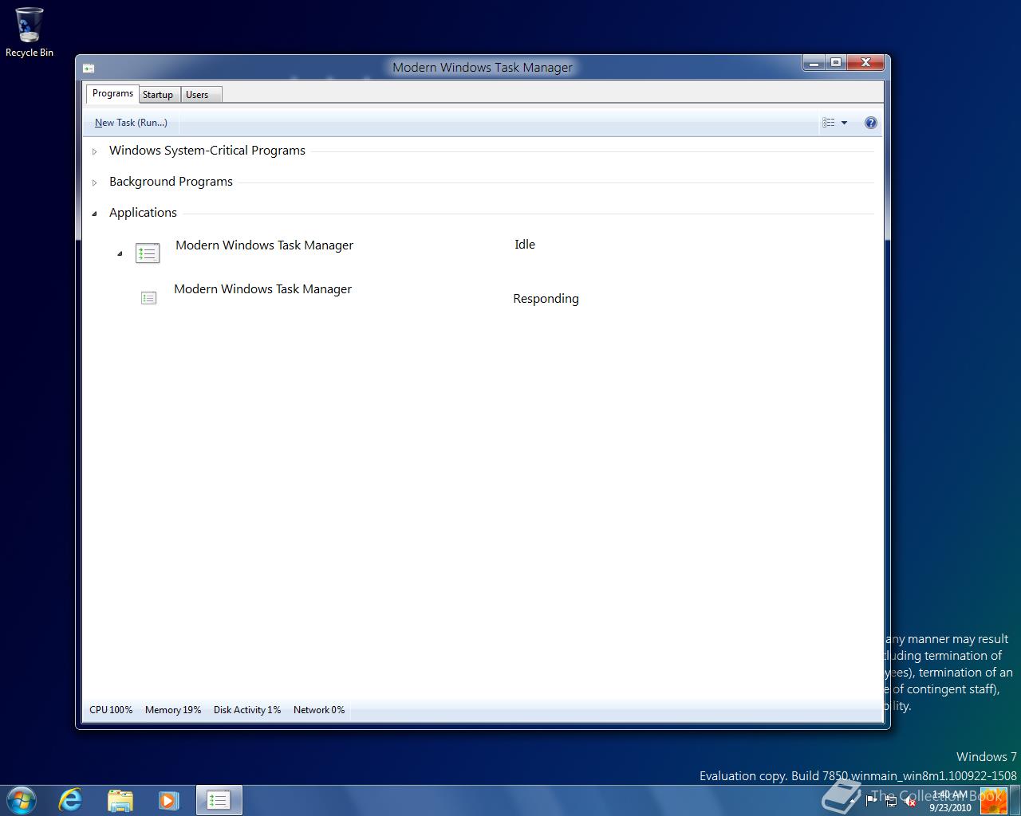Close the Modern Windows Task Manager window
This screenshot has width=1021, height=816.
pos(865,63)
